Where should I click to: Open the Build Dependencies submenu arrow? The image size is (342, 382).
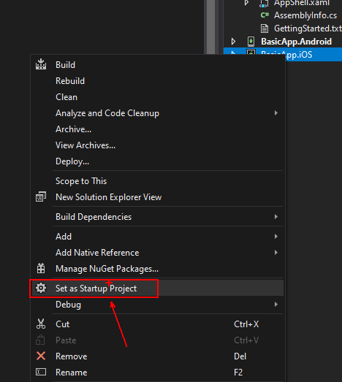(276, 217)
